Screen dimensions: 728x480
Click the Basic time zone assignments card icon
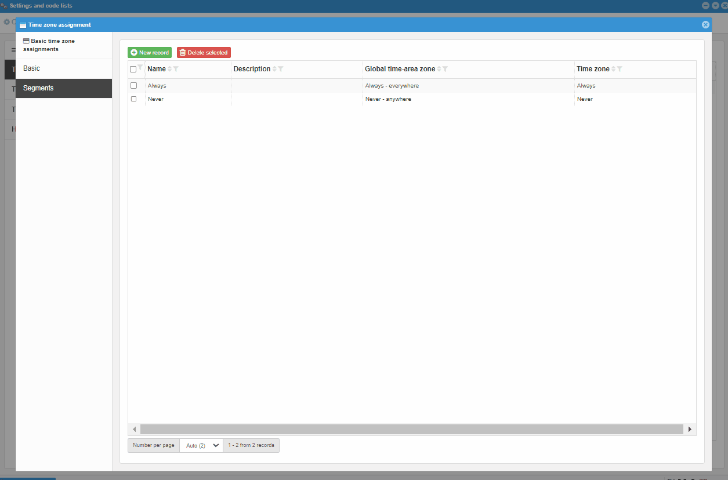pyautogui.click(x=26, y=41)
